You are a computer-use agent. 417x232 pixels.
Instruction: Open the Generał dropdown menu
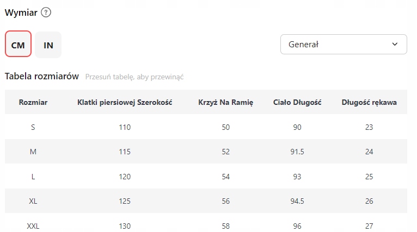[343, 45]
